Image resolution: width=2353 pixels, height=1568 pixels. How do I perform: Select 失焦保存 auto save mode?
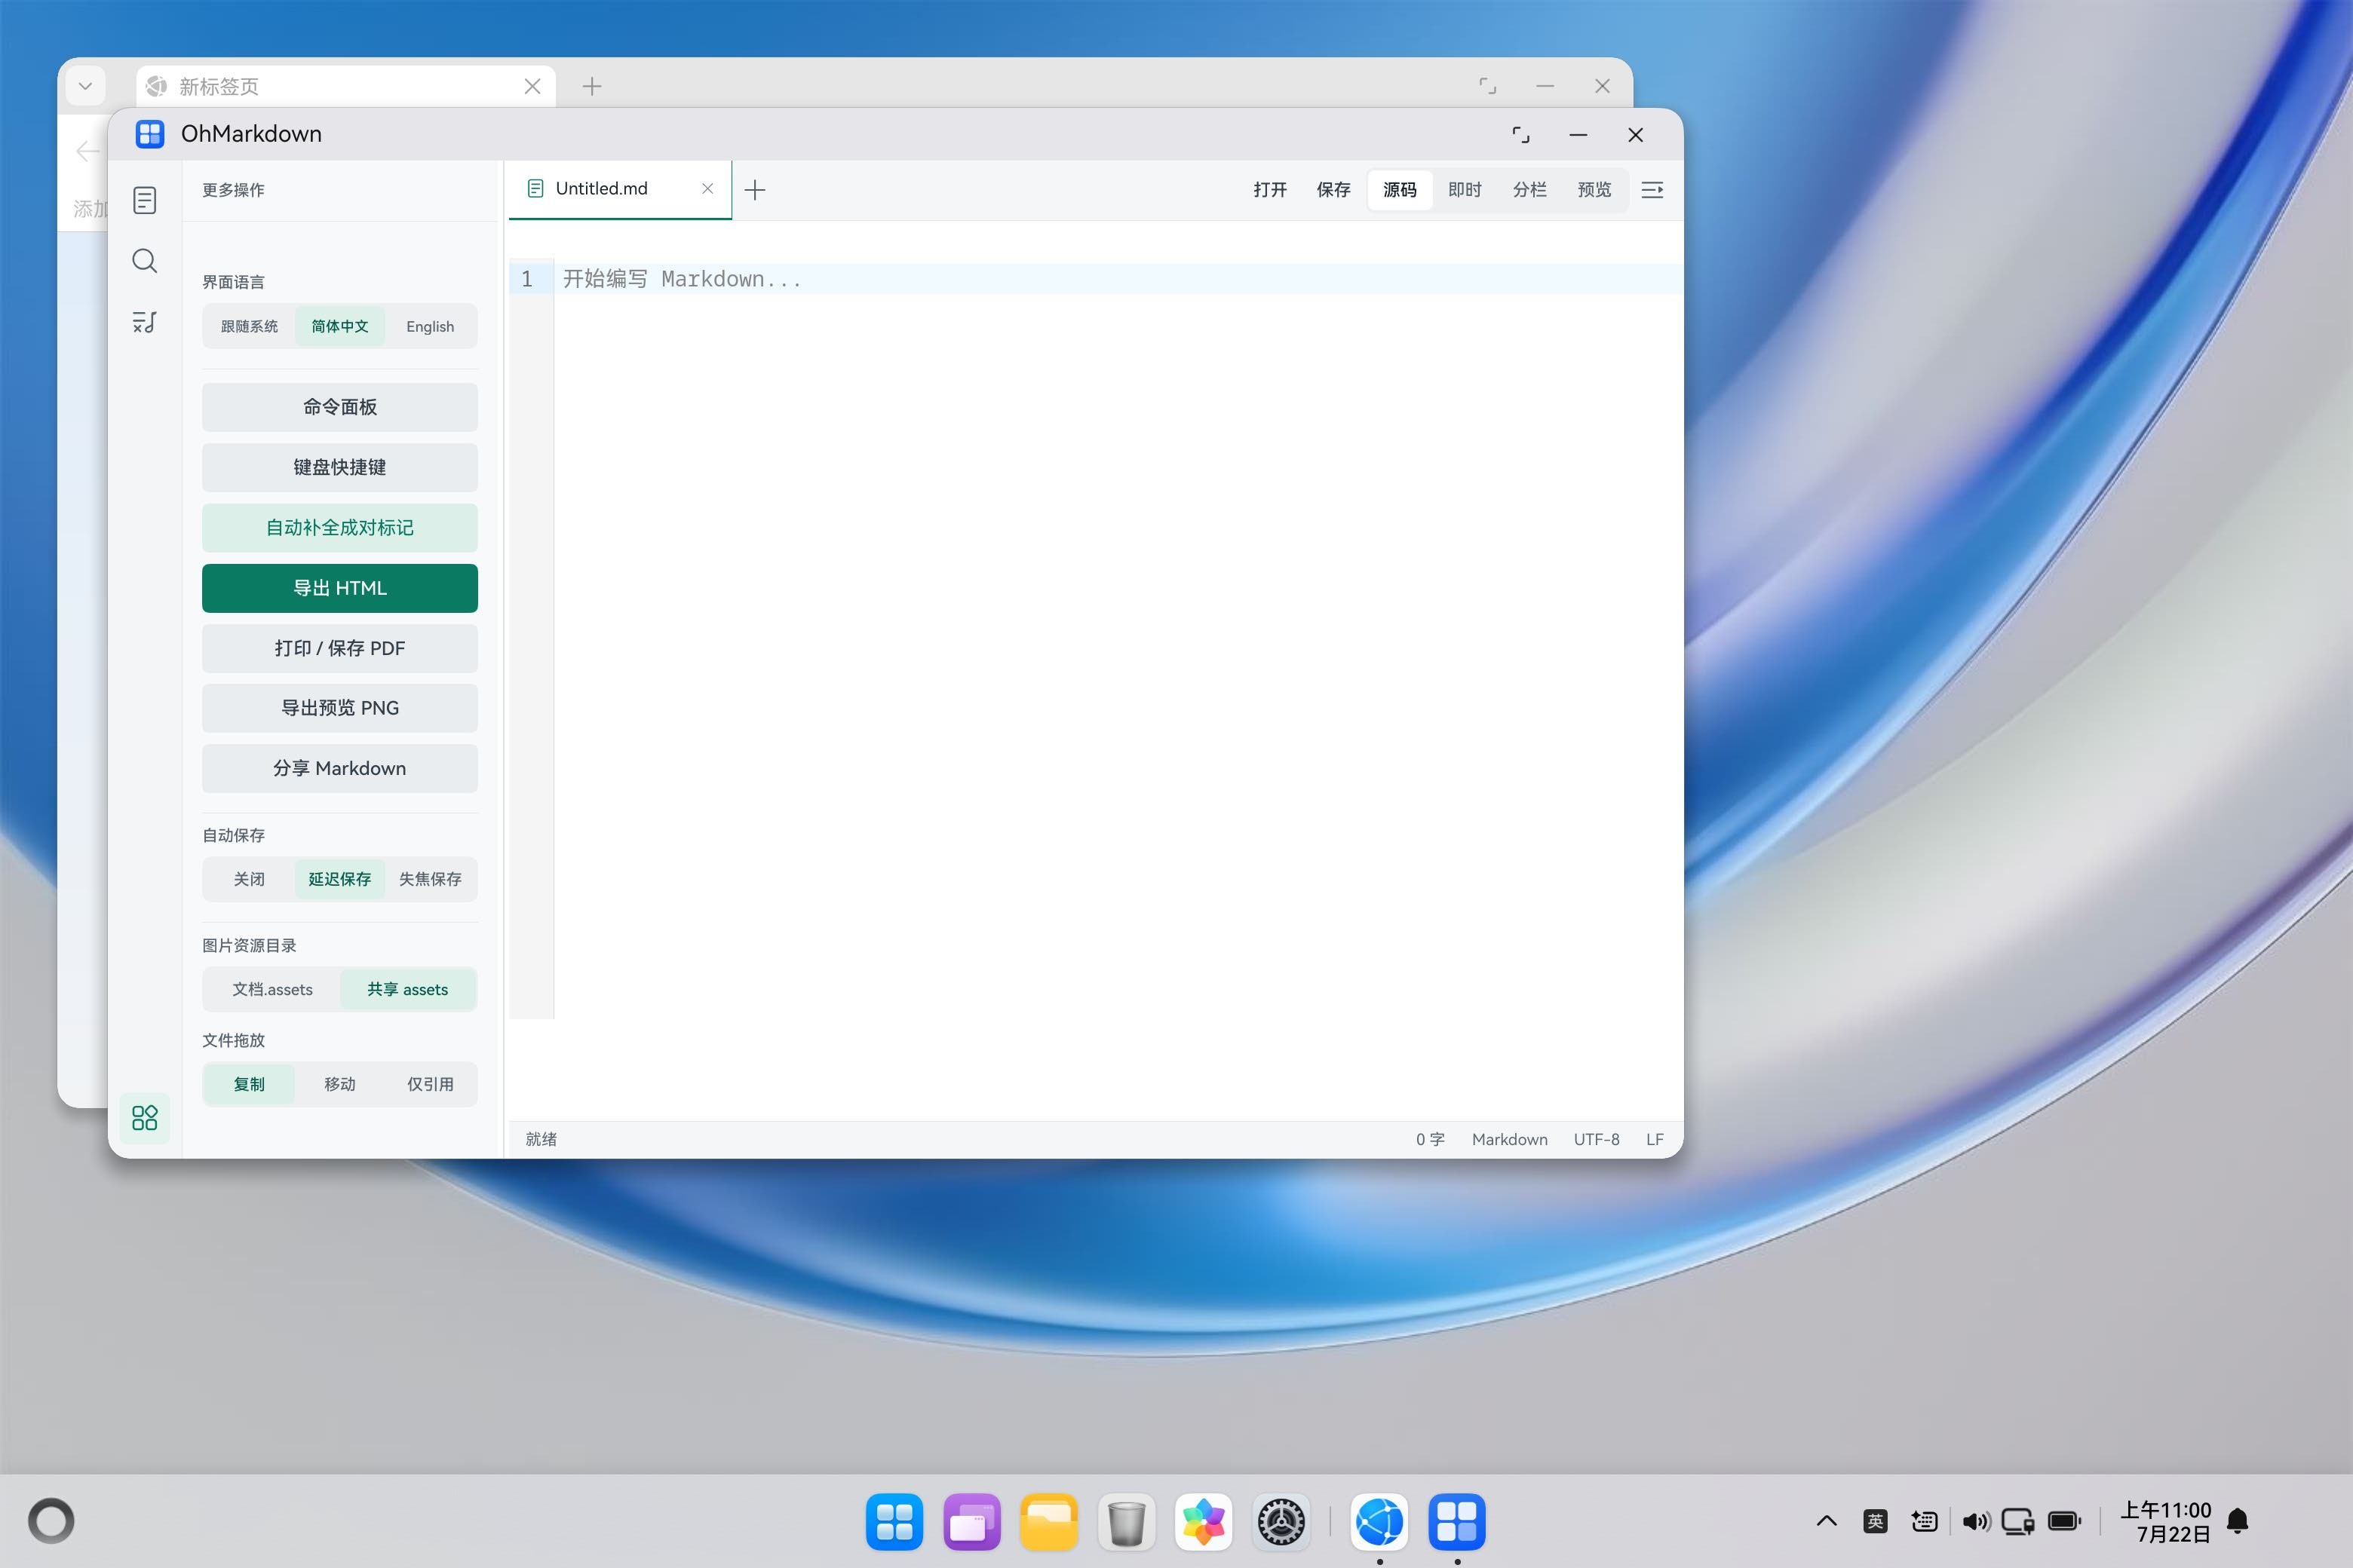click(x=430, y=879)
